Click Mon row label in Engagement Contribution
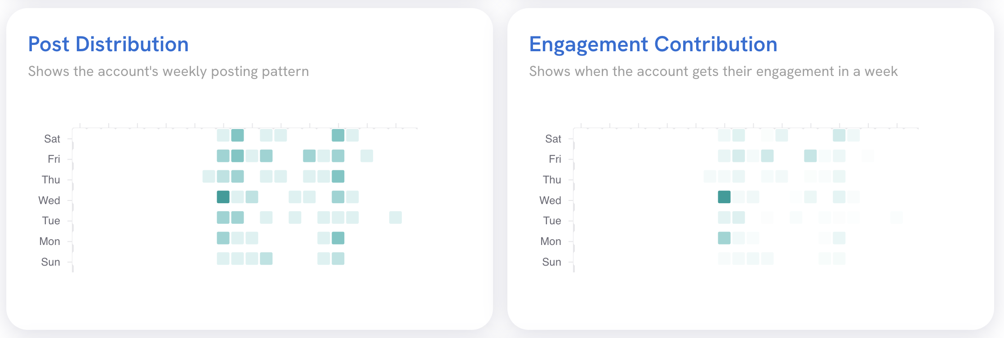Viewport: 1004px width, 338px height. [x=551, y=241]
